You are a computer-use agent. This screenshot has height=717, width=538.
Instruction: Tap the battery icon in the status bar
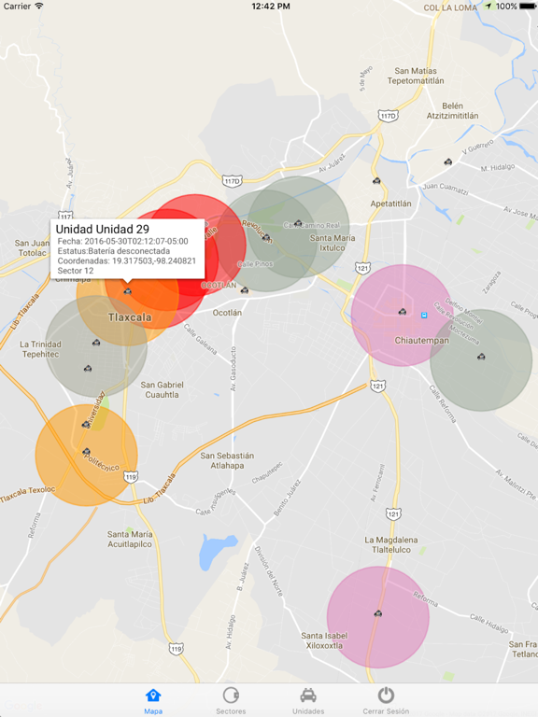(x=528, y=6)
